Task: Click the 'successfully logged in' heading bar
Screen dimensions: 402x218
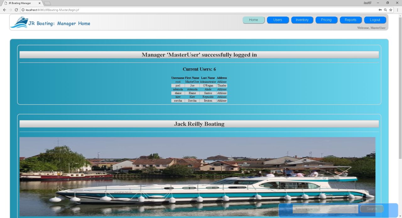Action: (199, 55)
